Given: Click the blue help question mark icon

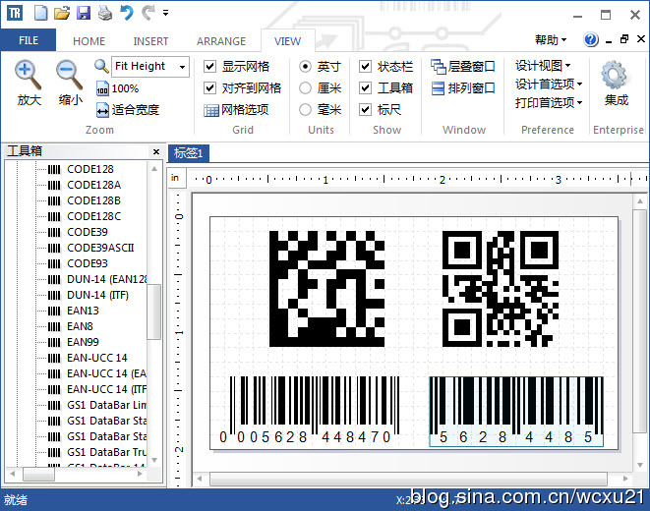Looking at the screenshot, I should 591,39.
